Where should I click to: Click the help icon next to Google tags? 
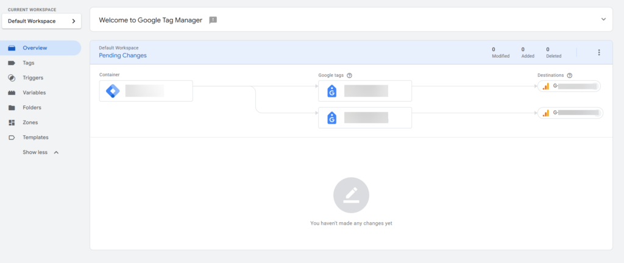[x=349, y=75]
